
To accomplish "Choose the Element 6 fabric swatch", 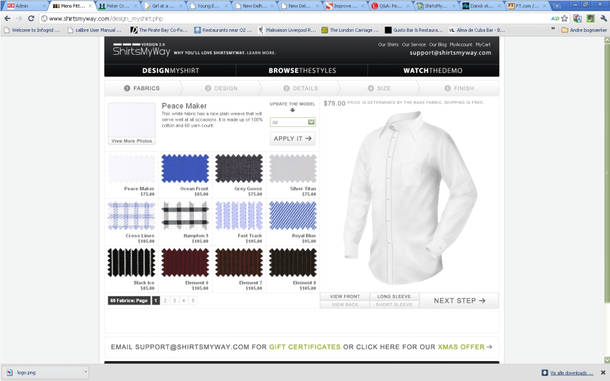I will point(185,263).
